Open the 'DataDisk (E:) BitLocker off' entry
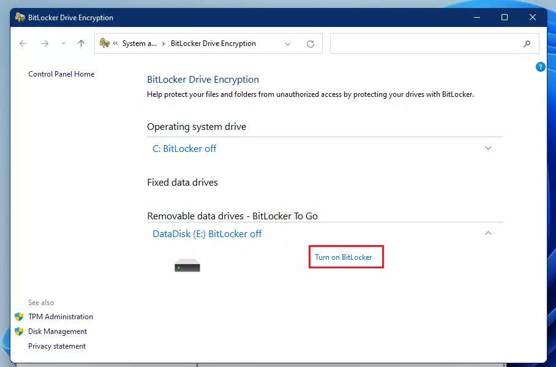The width and height of the screenshot is (556, 367). click(207, 233)
